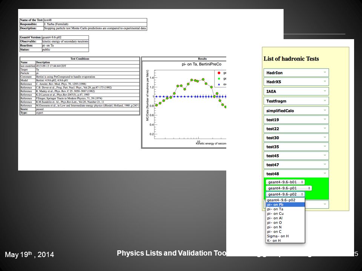The image size is (362, 271).
Task: Choose 'pi- on O' reaction
Action: point(285,222)
